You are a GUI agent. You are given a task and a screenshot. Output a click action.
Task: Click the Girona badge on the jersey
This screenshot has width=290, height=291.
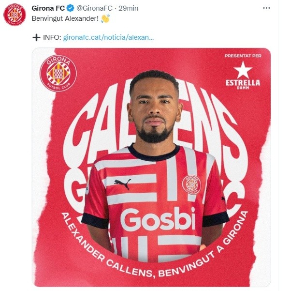(x=191, y=184)
